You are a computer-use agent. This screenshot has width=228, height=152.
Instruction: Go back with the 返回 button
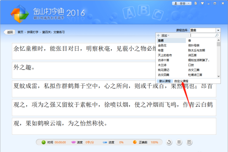click(x=9, y=32)
